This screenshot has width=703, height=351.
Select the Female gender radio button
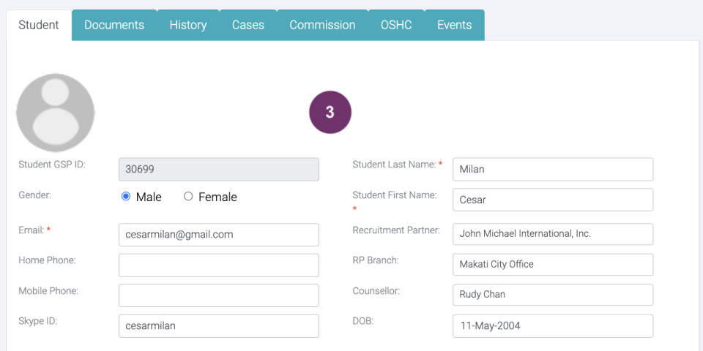tap(188, 197)
